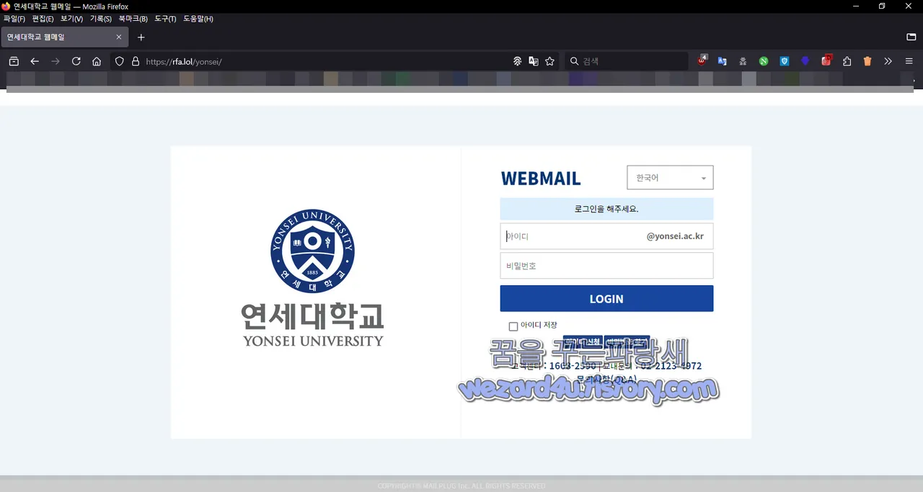Enable the 아이디 저장 checkbox
The image size is (923, 492).
click(513, 326)
